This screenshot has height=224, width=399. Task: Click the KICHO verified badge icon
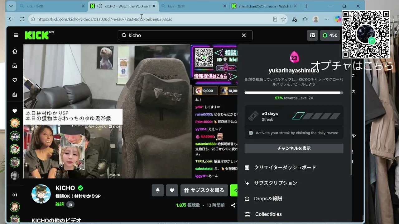tap(80, 188)
